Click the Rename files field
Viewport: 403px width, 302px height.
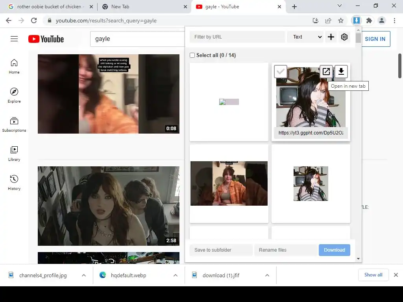pyautogui.click(x=286, y=250)
